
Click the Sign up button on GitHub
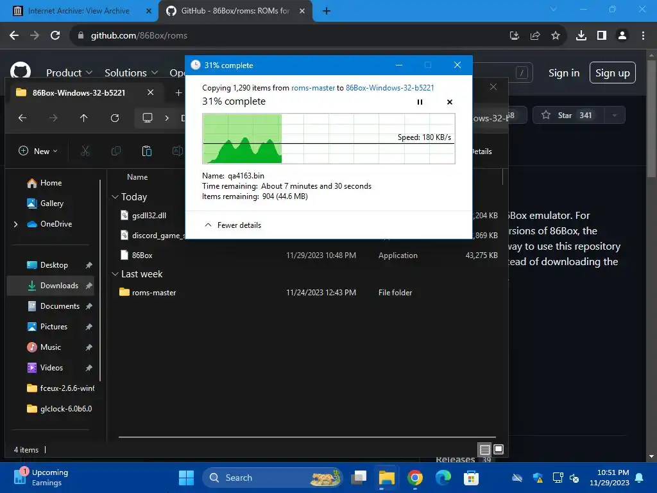[x=612, y=73]
